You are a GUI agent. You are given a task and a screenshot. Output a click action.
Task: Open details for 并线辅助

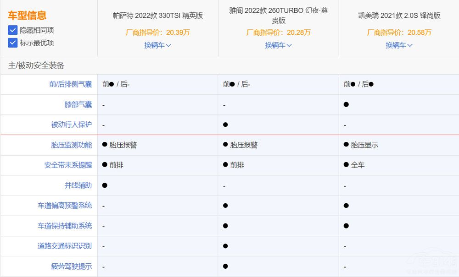(82, 185)
